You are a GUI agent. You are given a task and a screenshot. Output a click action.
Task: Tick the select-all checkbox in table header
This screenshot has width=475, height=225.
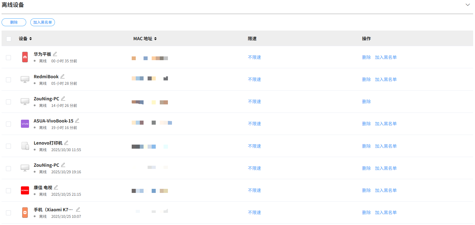9,39
